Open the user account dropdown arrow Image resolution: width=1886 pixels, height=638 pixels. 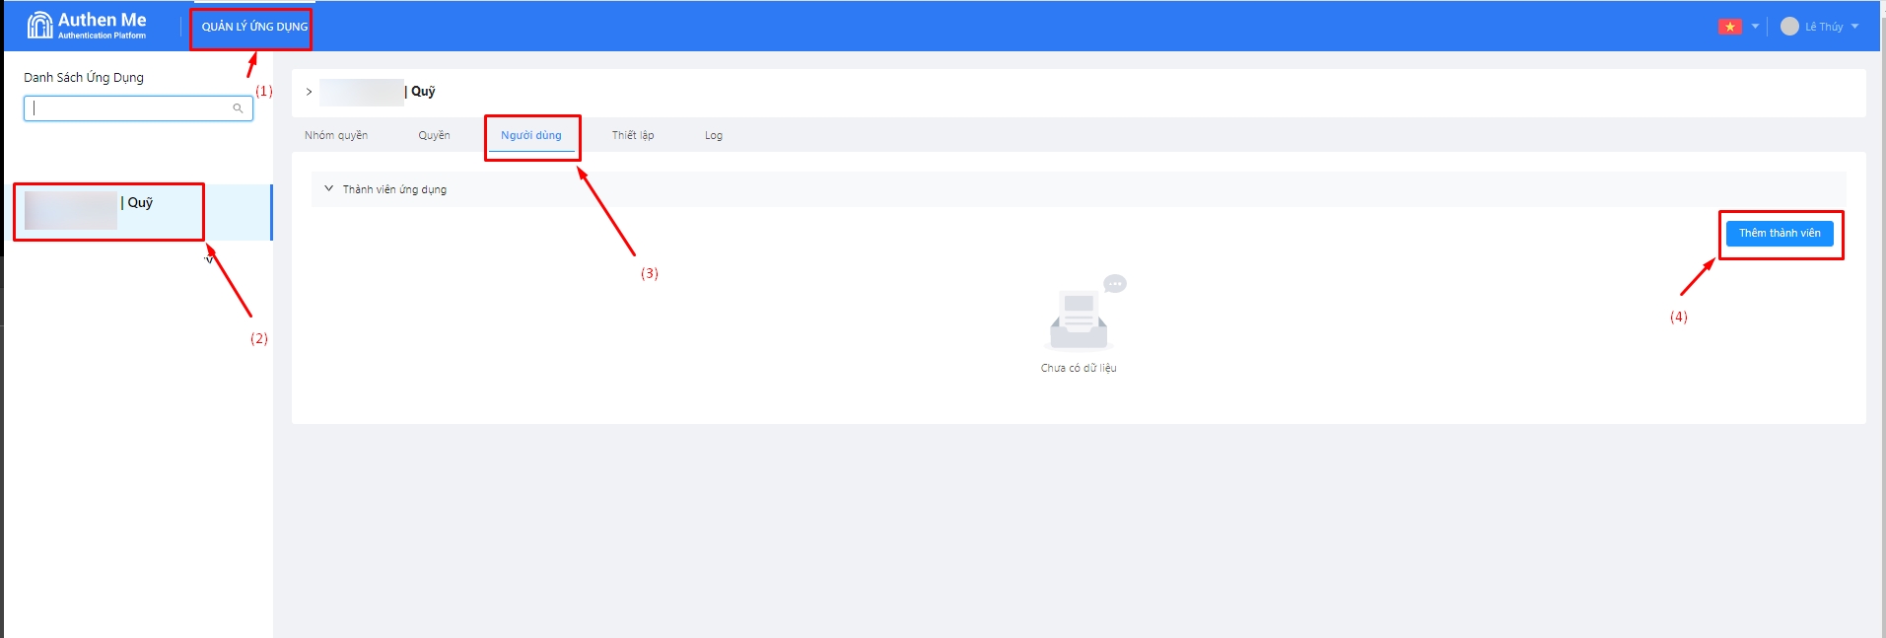(x=1855, y=27)
